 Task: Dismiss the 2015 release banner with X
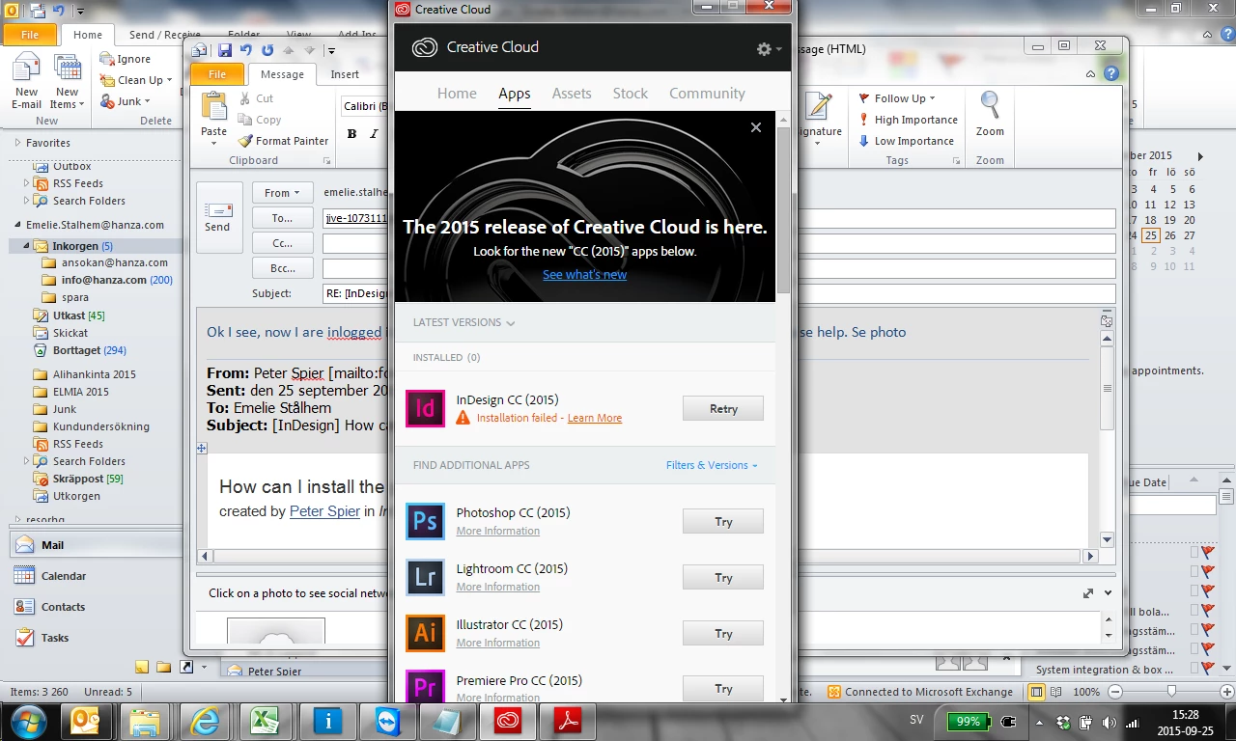756,126
